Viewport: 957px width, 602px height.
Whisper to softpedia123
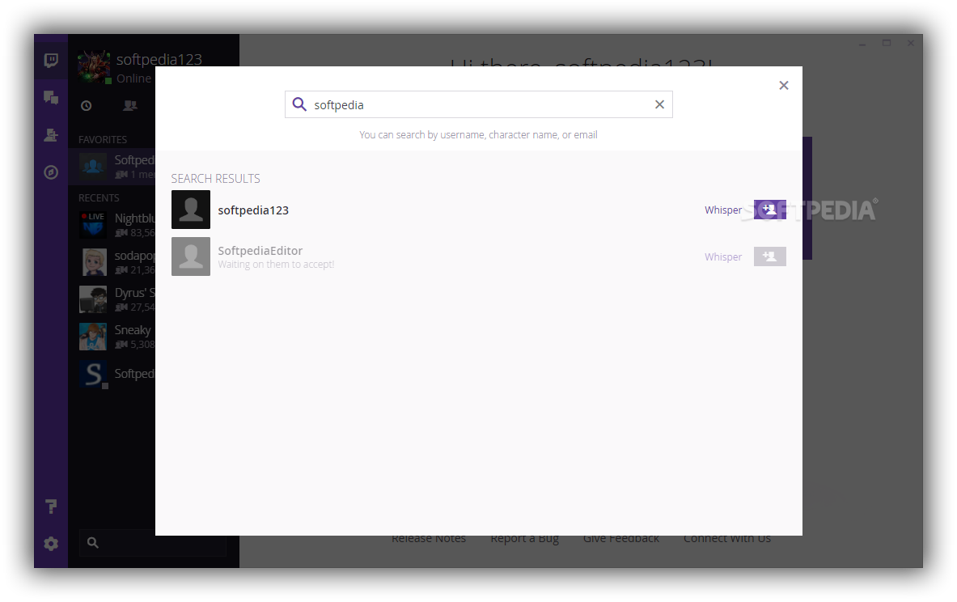click(723, 210)
